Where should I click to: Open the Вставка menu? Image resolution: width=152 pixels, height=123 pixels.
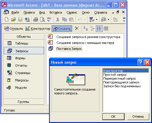56,12
